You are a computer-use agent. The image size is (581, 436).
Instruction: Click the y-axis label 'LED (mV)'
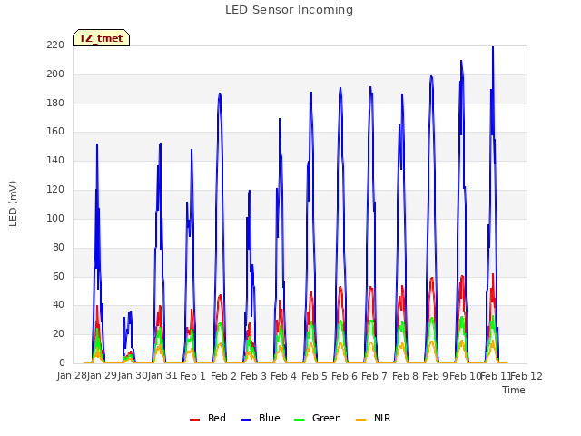(13, 203)
